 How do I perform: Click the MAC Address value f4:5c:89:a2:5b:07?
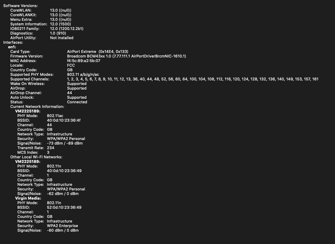pos(83,61)
